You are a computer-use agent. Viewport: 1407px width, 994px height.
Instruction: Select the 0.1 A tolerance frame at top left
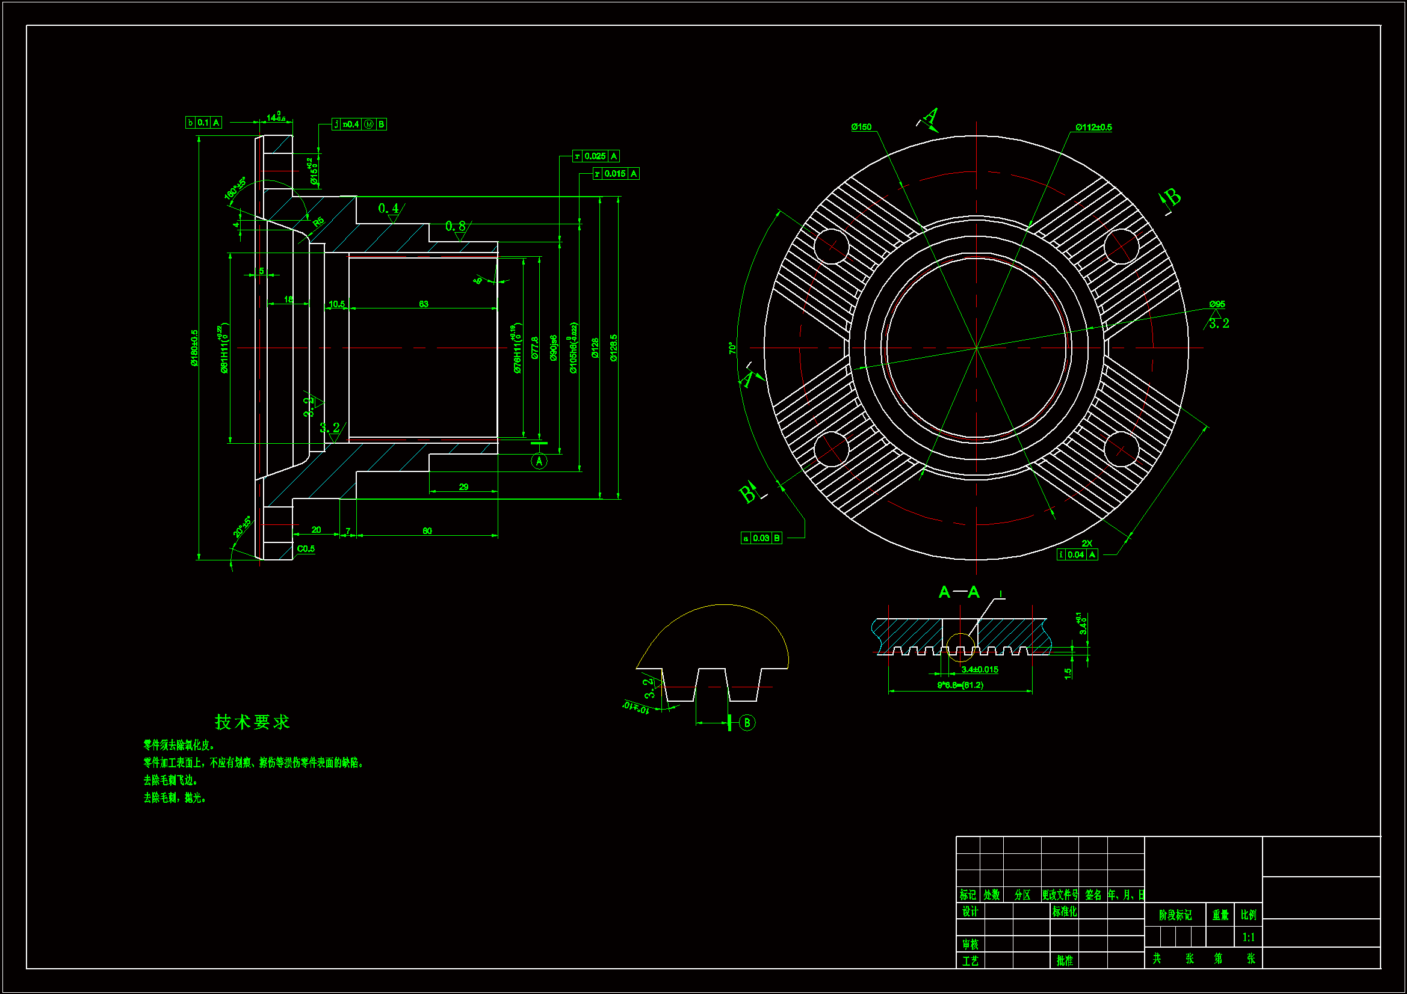[x=203, y=123]
